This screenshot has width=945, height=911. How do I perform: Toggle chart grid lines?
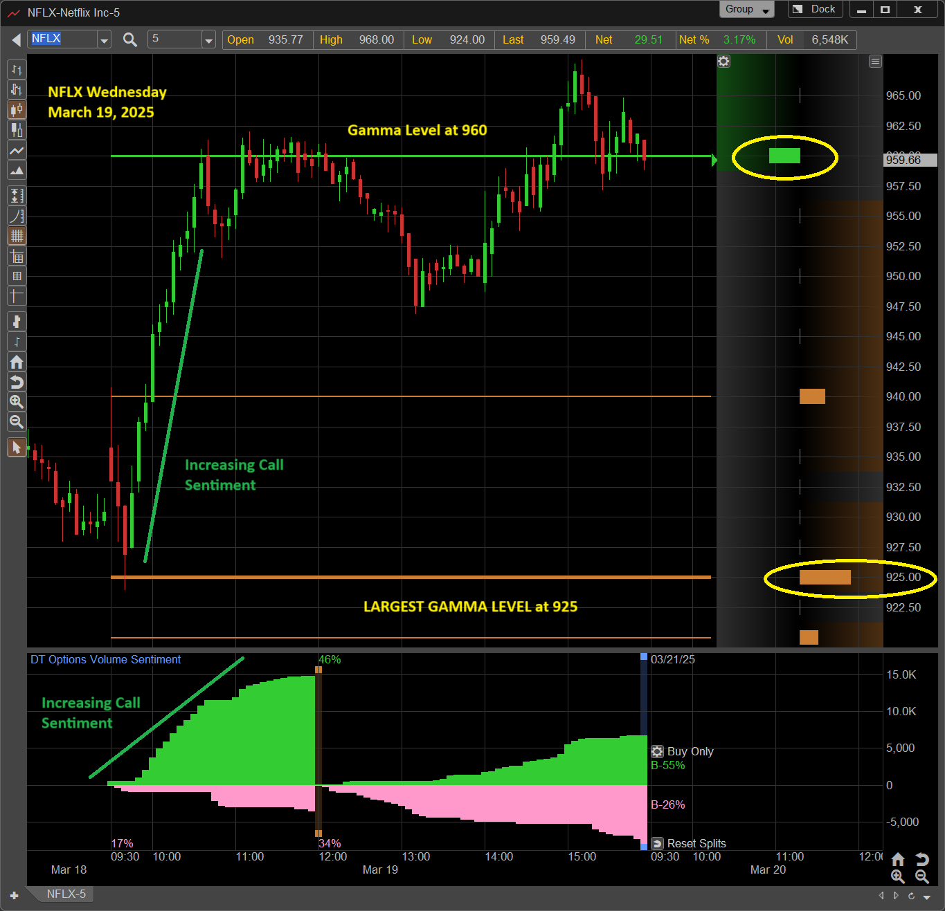[x=17, y=236]
